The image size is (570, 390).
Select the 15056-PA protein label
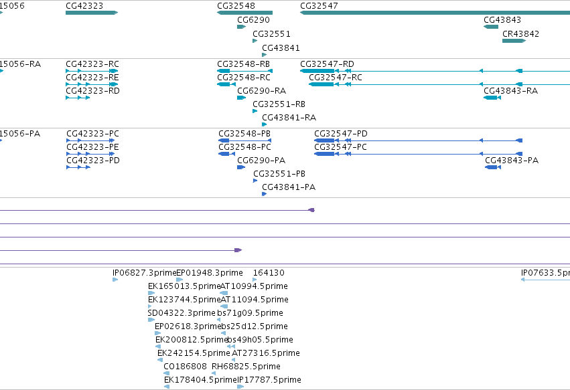(20, 134)
